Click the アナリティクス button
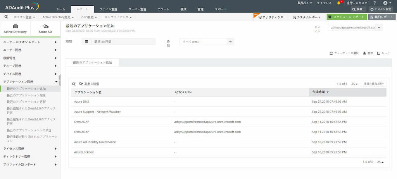The width and height of the screenshot is (397, 179). [x=271, y=17]
